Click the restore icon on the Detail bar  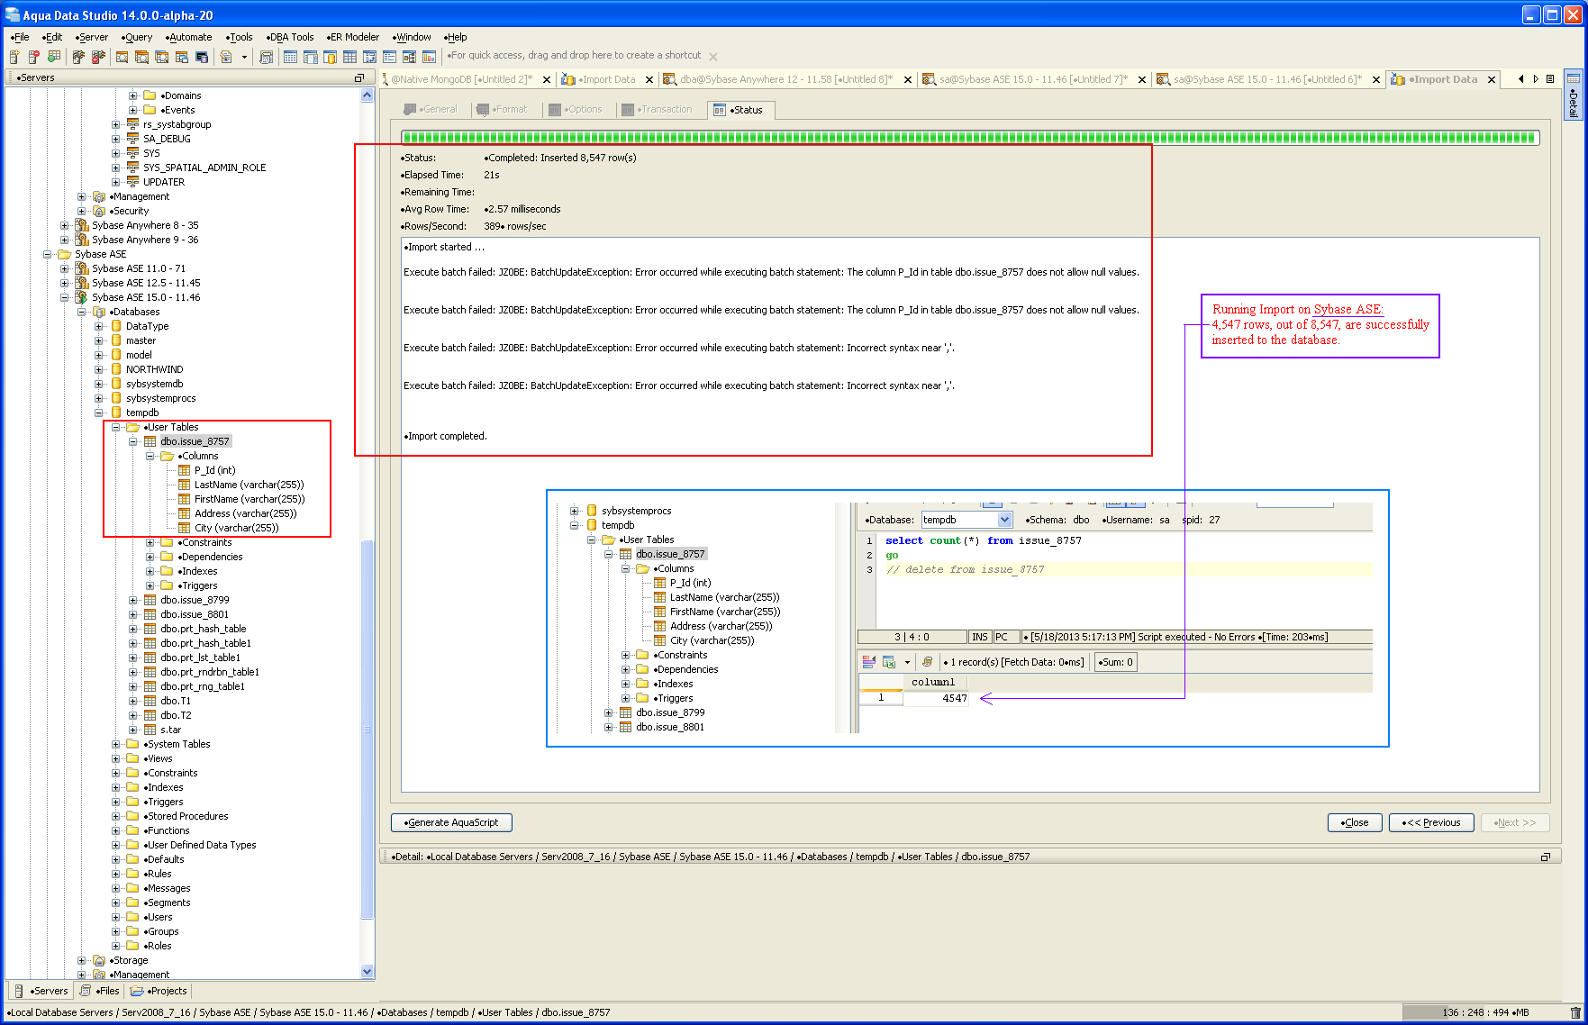(1546, 857)
